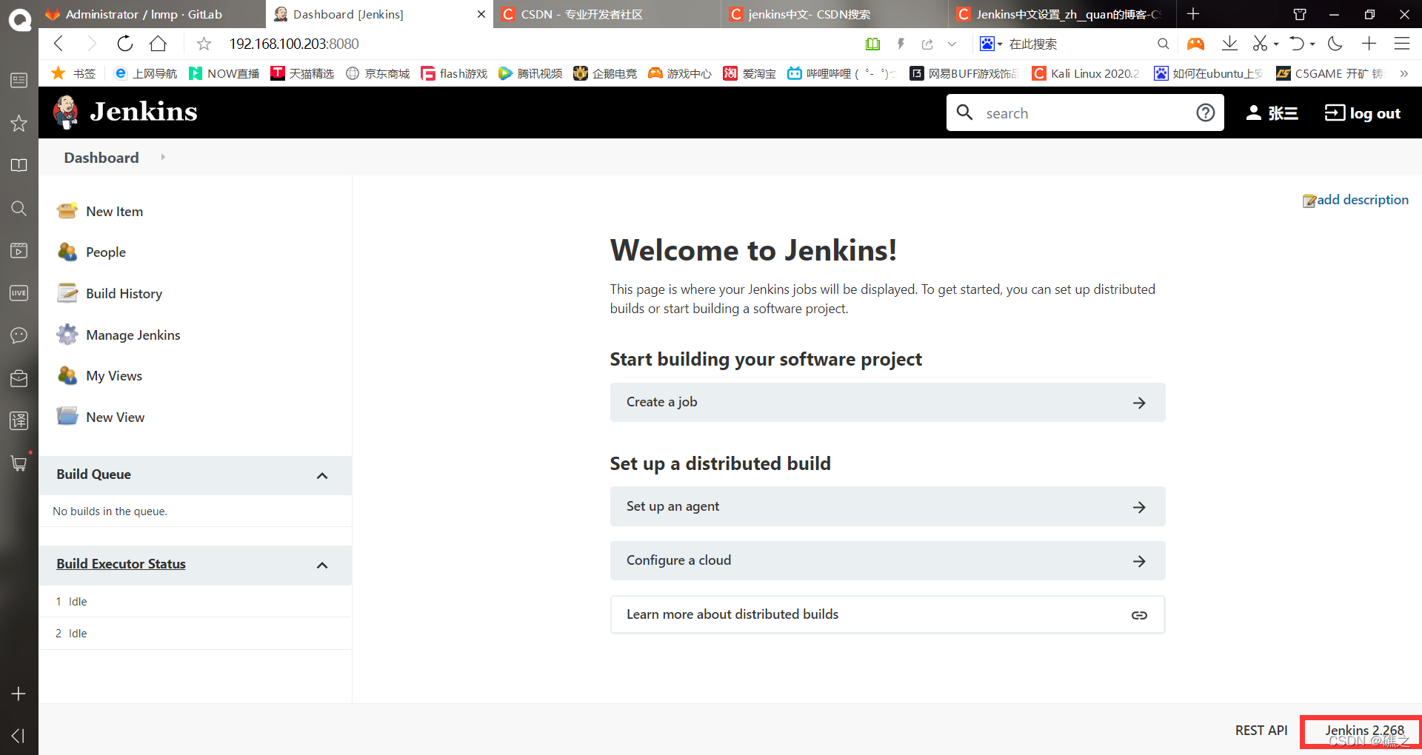The height and width of the screenshot is (755, 1422).
Task: Expand the address bar dropdown arrow
Action: pos(952,44)
